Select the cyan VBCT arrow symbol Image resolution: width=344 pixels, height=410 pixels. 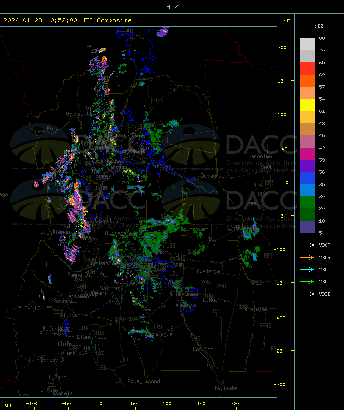point(308,269)
